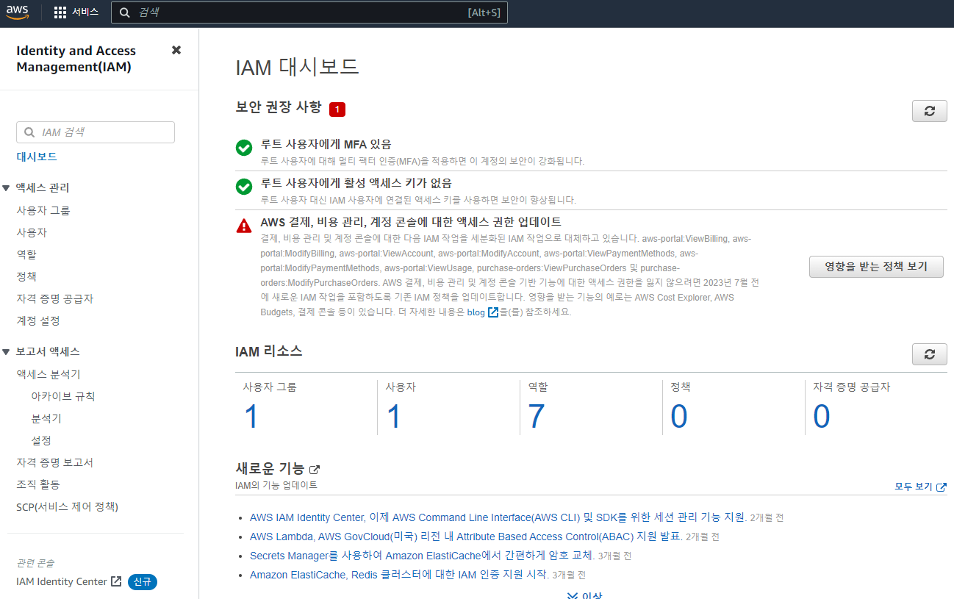
Task: Open 대시보드 in the sidebar
Action: coord(37,157)
